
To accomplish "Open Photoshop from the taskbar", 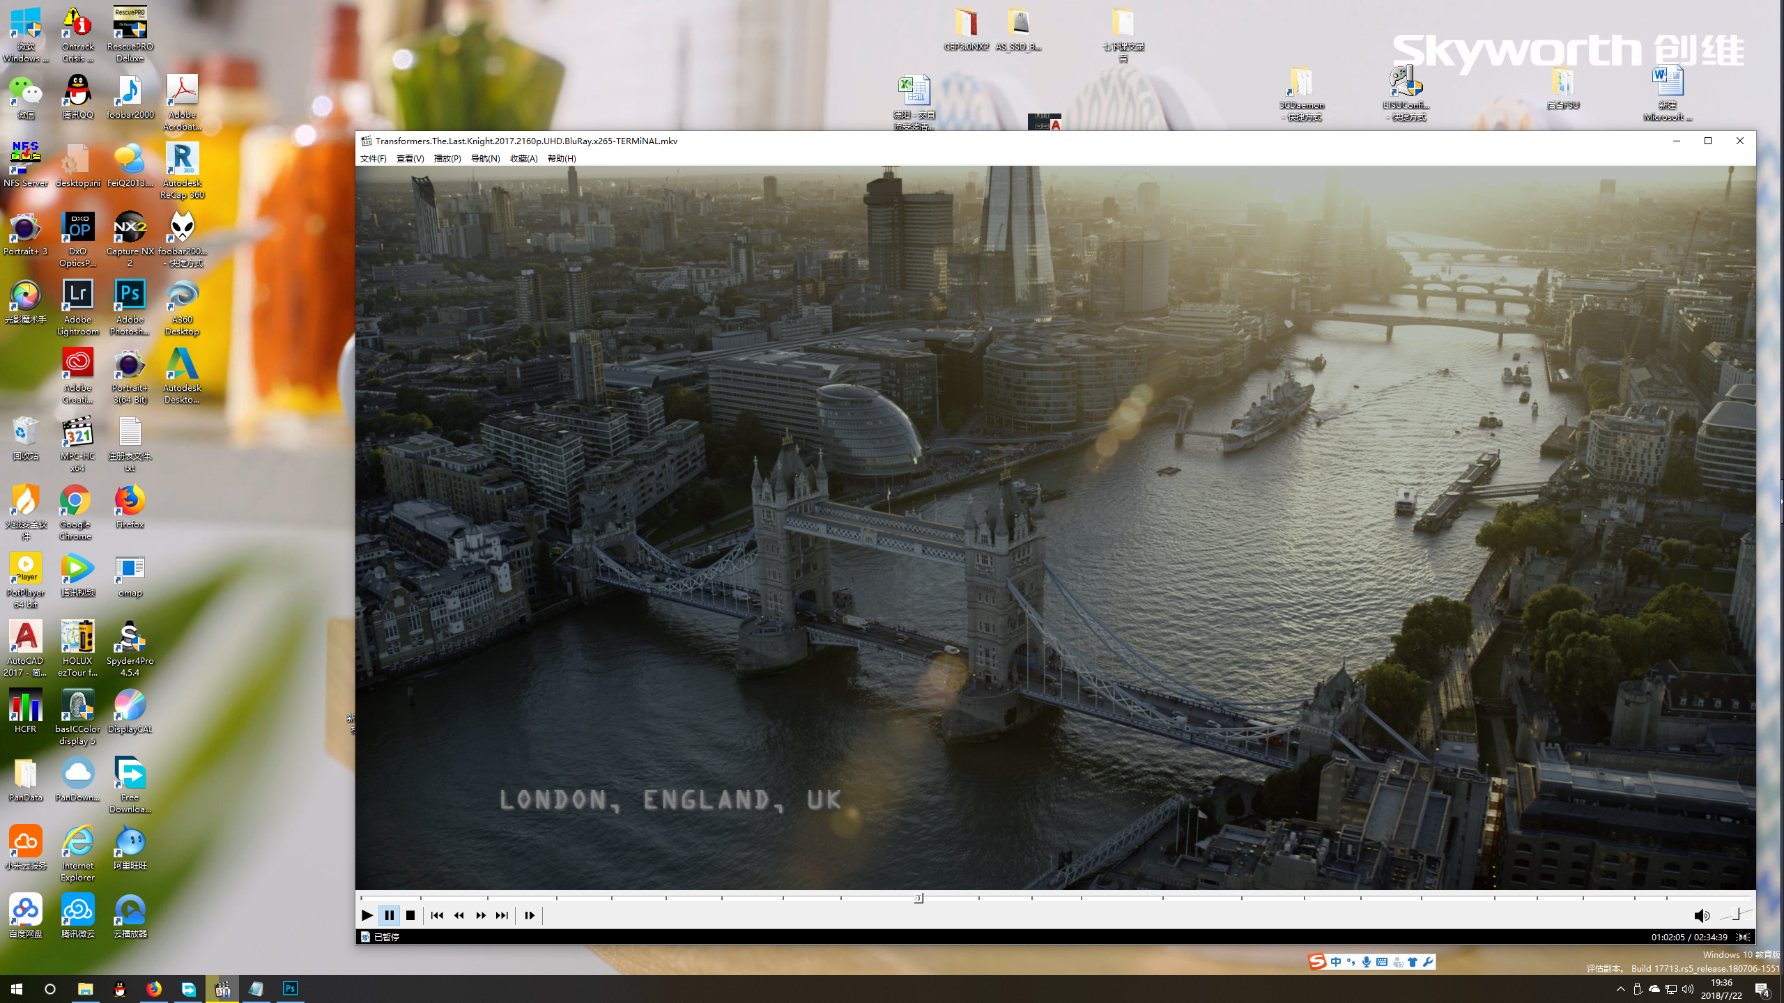I will (290, 989).
